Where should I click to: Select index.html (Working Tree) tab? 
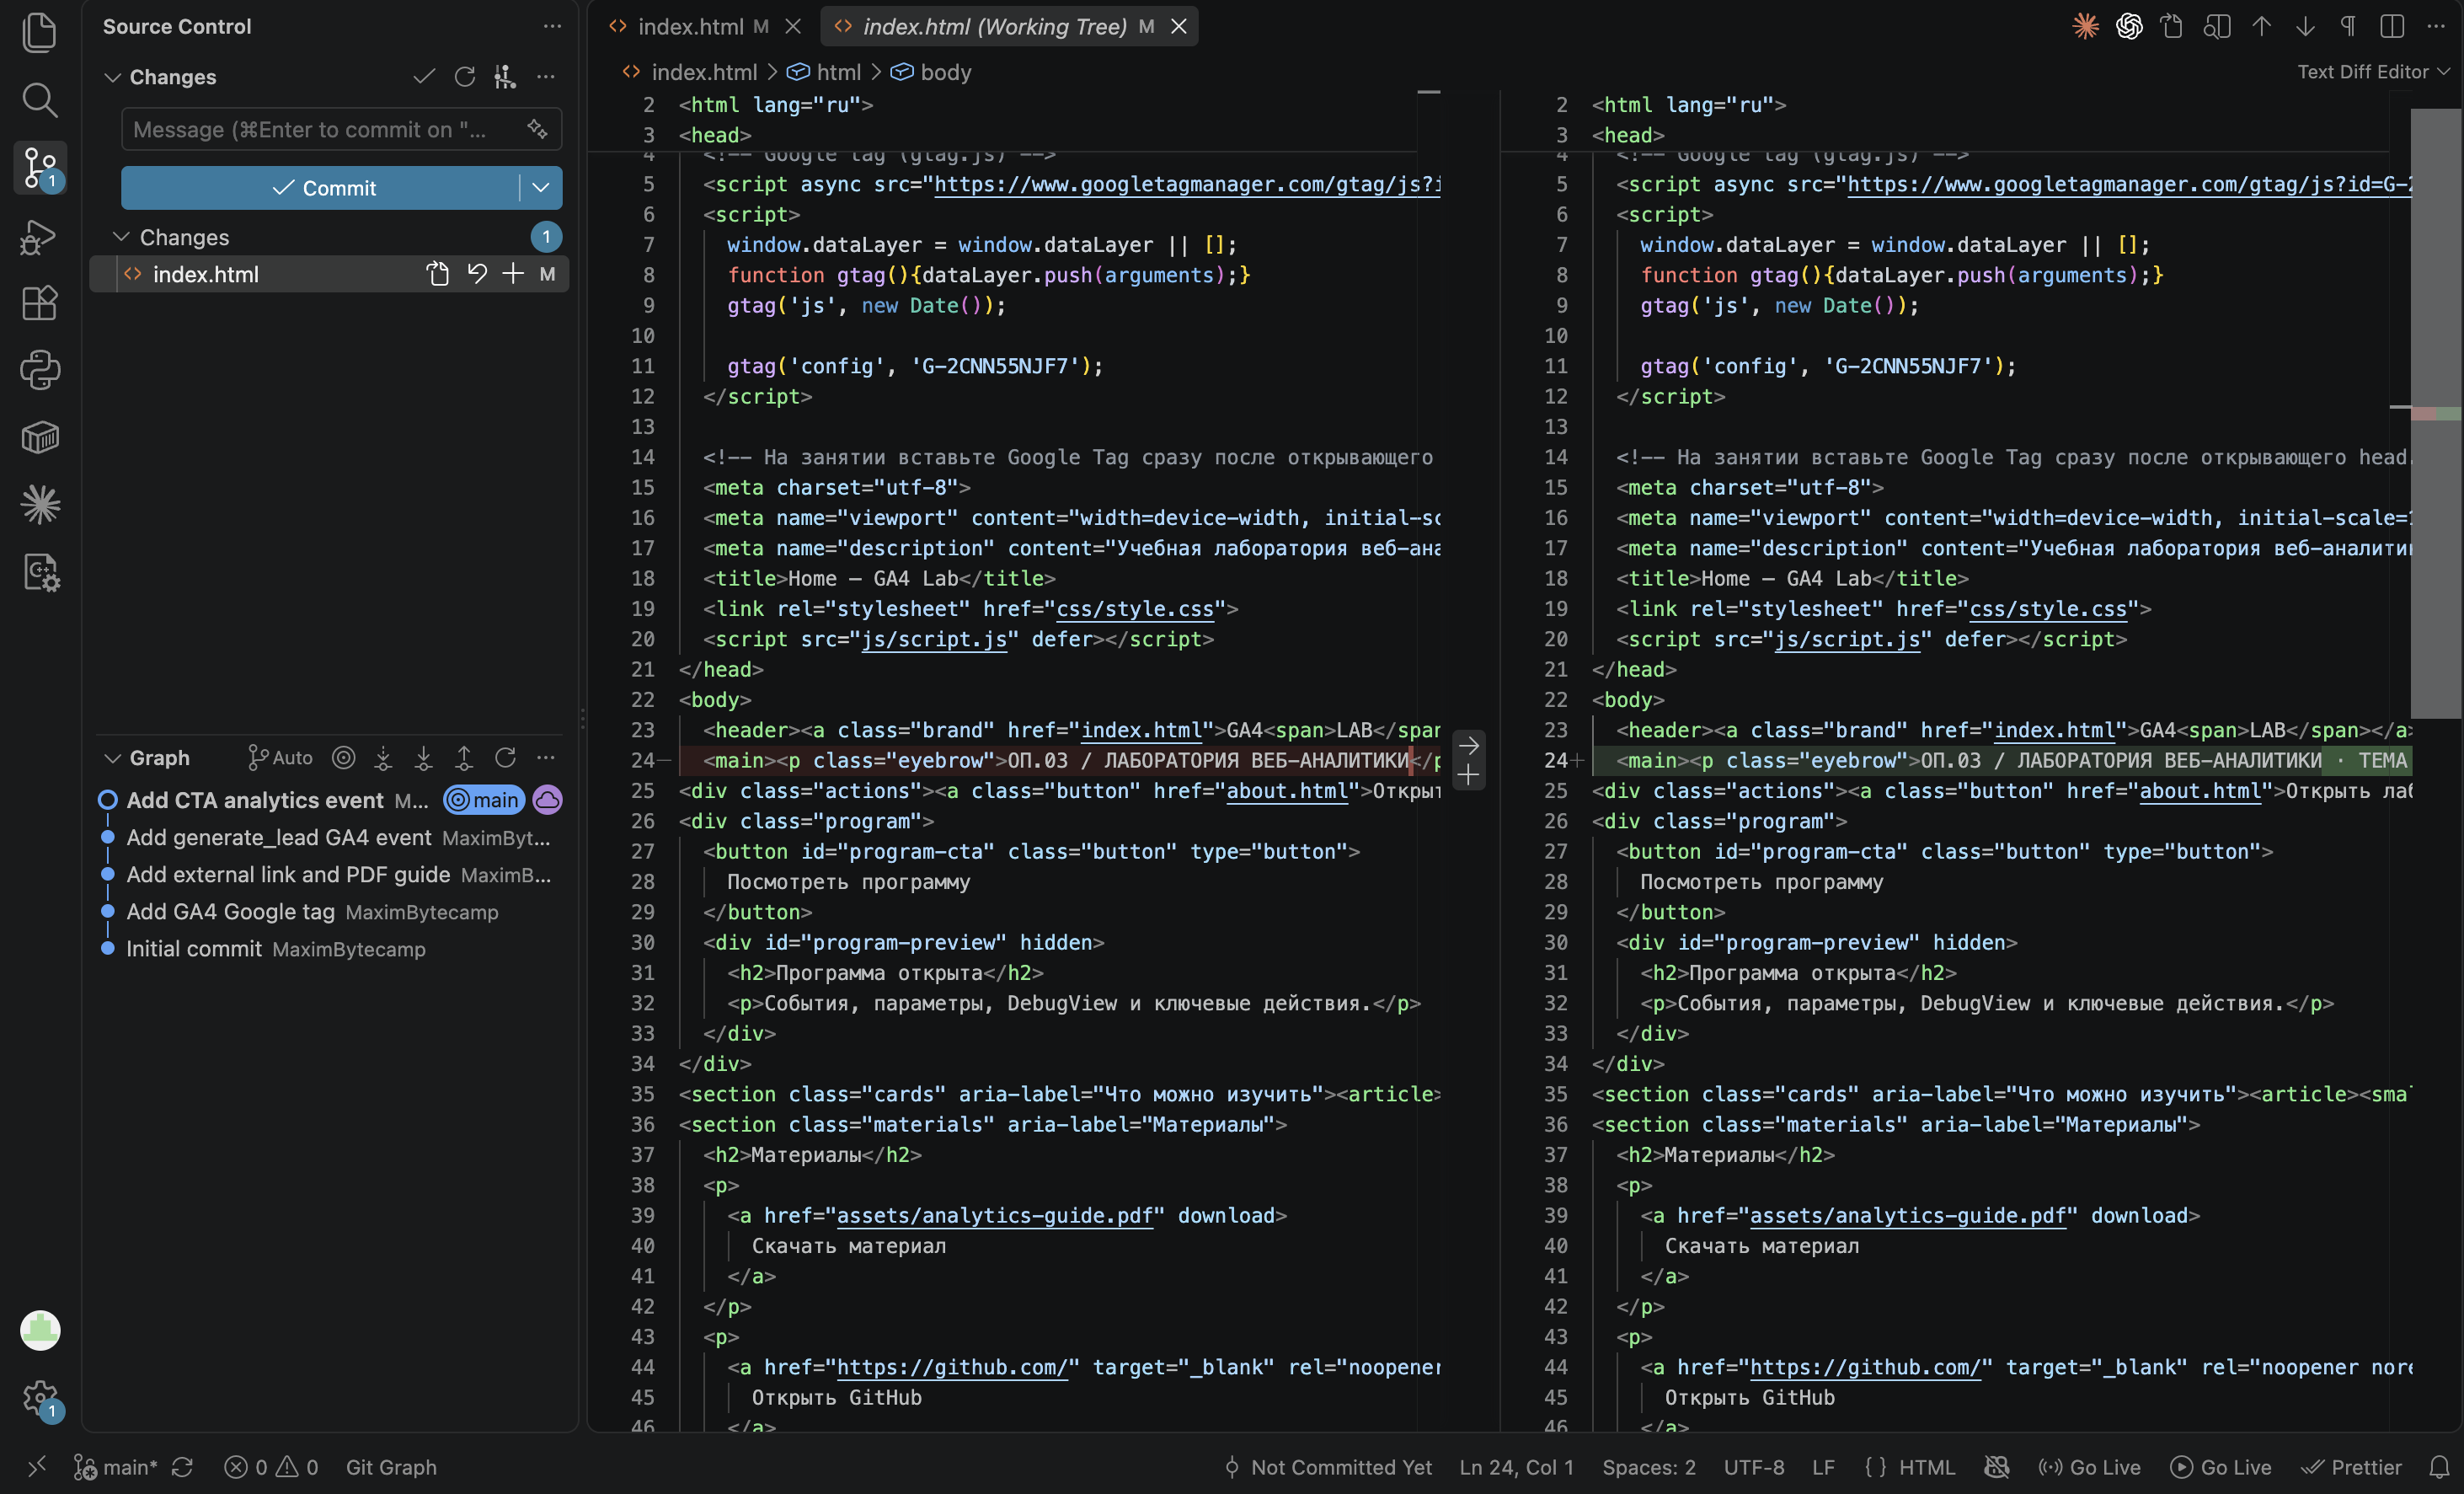(994, 26)
